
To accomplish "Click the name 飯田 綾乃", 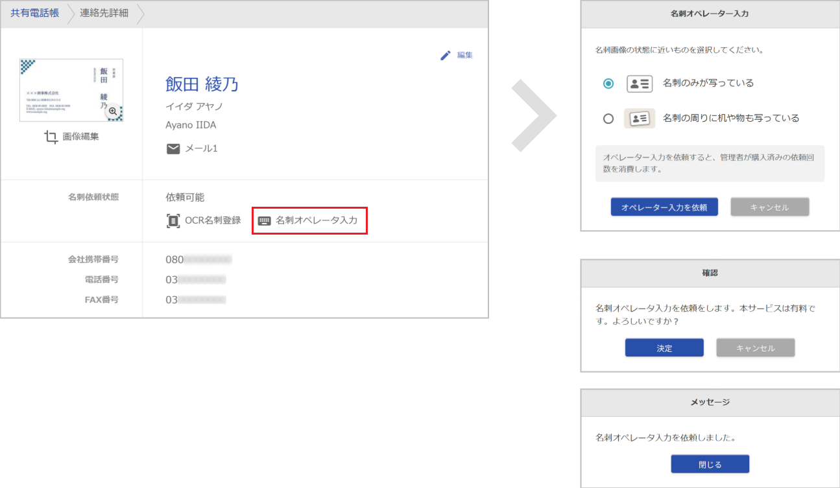I will (202, 84).
